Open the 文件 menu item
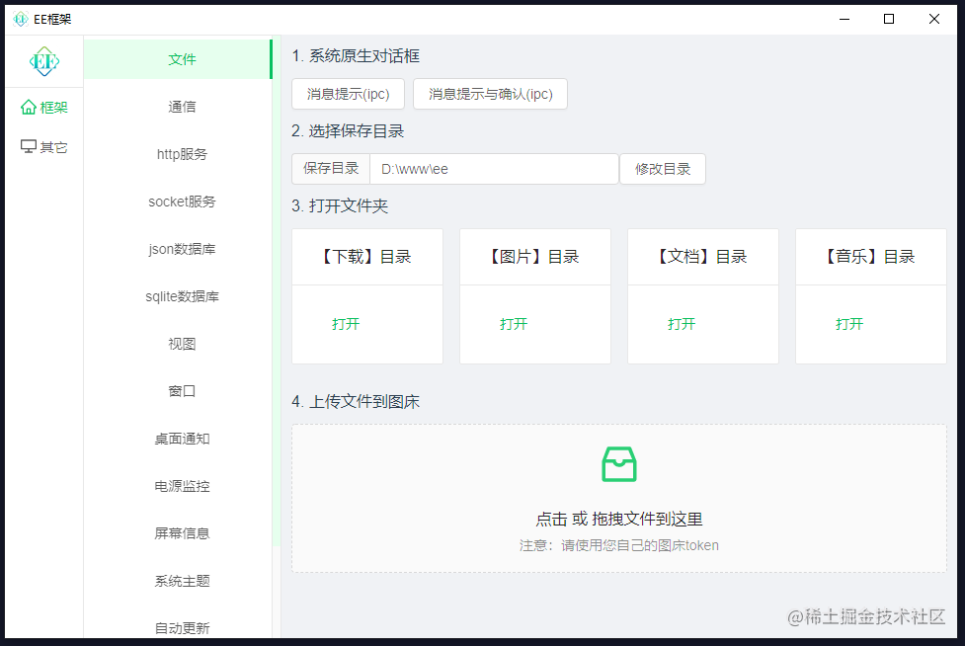This screenshot has height=646, width=965. click(178, 59)
